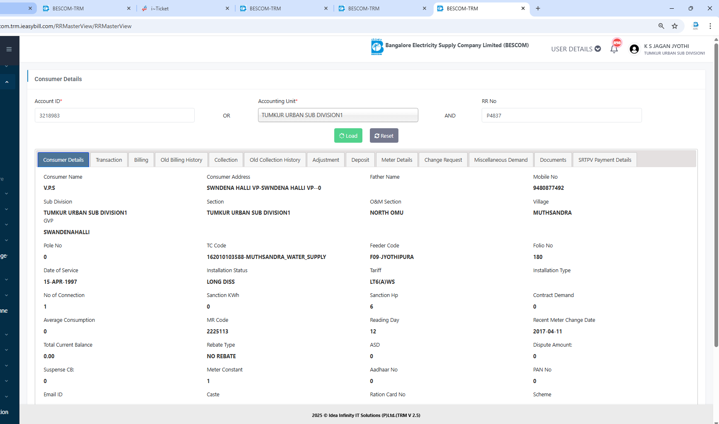Image resolution: width=719 pixels, height=424 pixels.
Task: Open the browser three-dot menu
Action: click(x=710, y=26)
